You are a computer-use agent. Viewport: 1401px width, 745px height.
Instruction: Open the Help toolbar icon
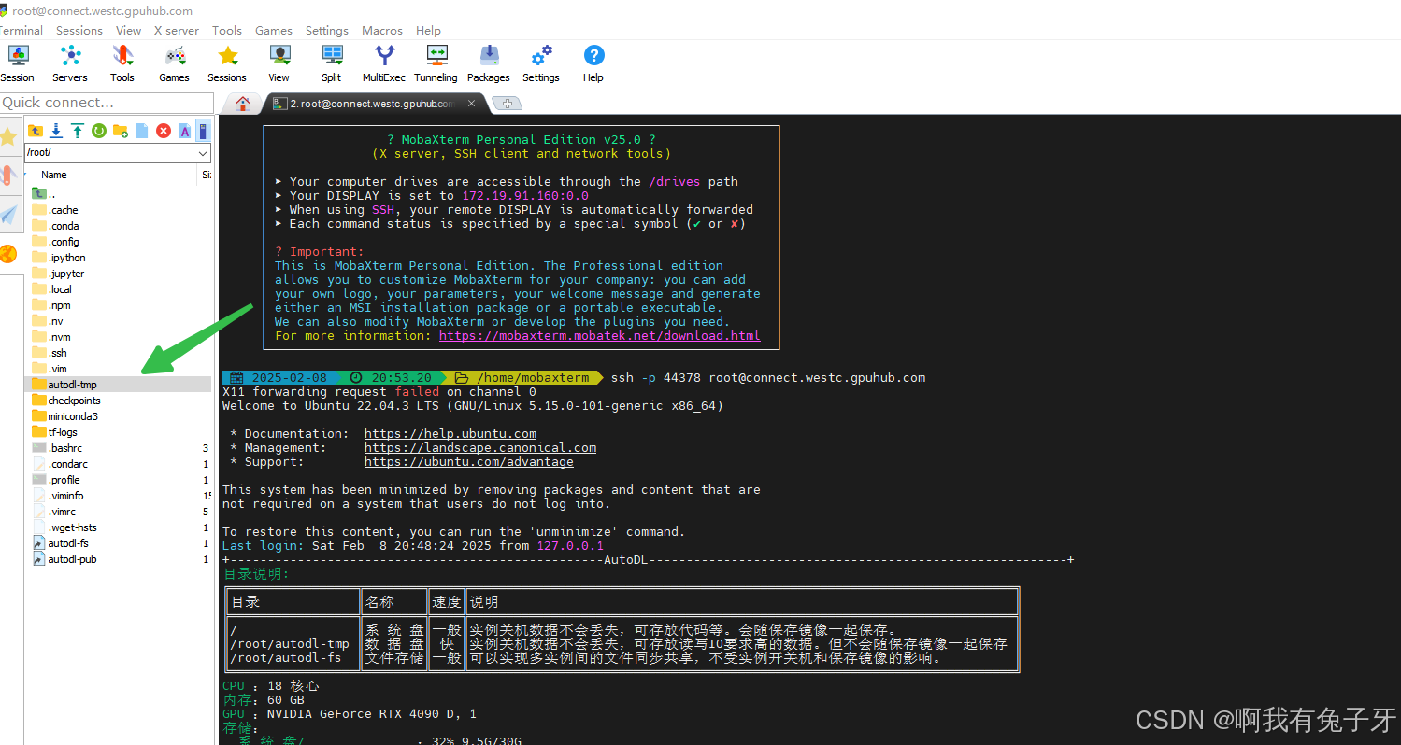593,63
